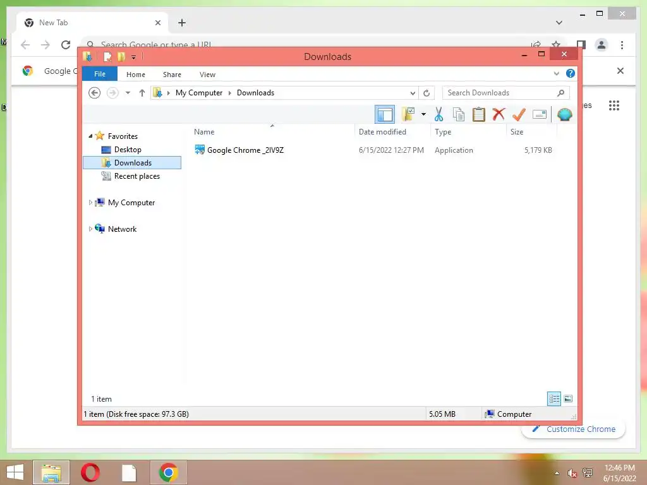The image size is (647, 485).
Task: Open the View ribbon tab
Action: pyautogui.click(x=207, y=75)
